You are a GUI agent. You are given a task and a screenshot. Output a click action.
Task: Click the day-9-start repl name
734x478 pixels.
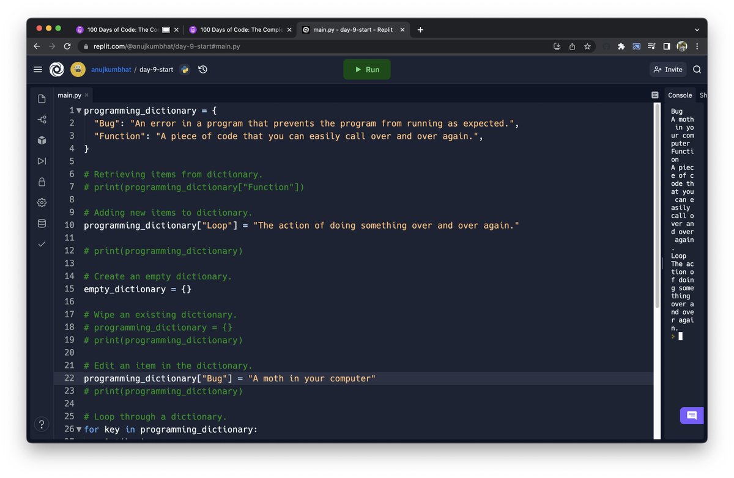pos(156,70)
